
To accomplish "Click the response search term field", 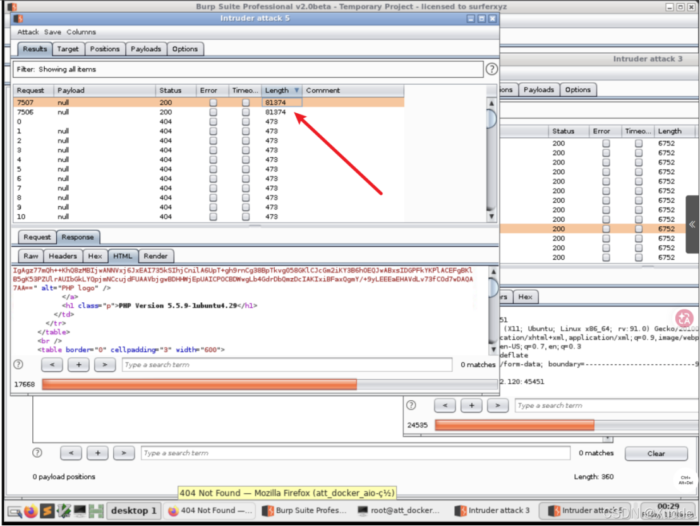I will (x=287, y=365).
